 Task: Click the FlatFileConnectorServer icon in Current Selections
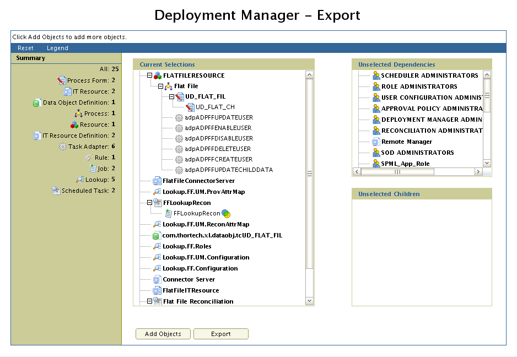(x=156, y=181)
